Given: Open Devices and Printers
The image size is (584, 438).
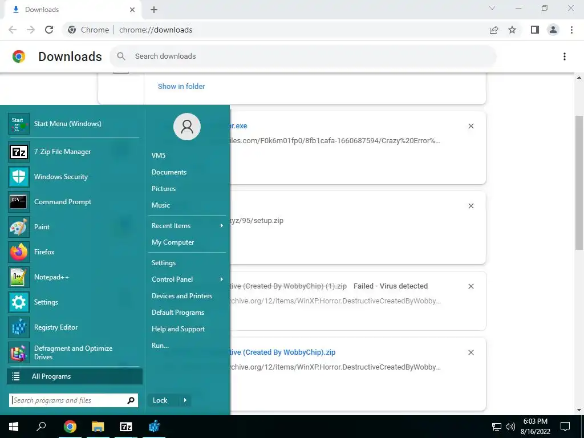Looking at the screenshot, I should [182, 296].
